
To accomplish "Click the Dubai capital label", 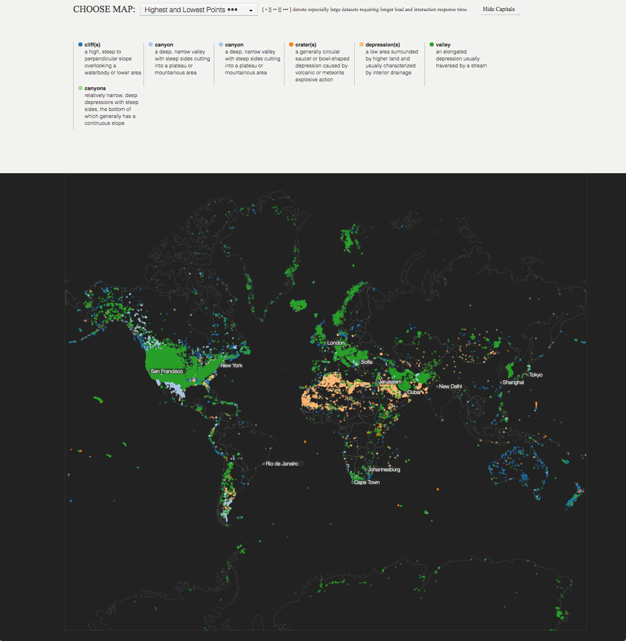I will click(x=413, y=392).
